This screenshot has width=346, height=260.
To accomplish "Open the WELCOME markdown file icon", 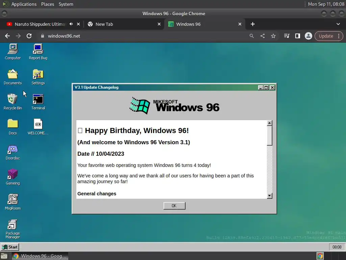I will click(38, 127).
